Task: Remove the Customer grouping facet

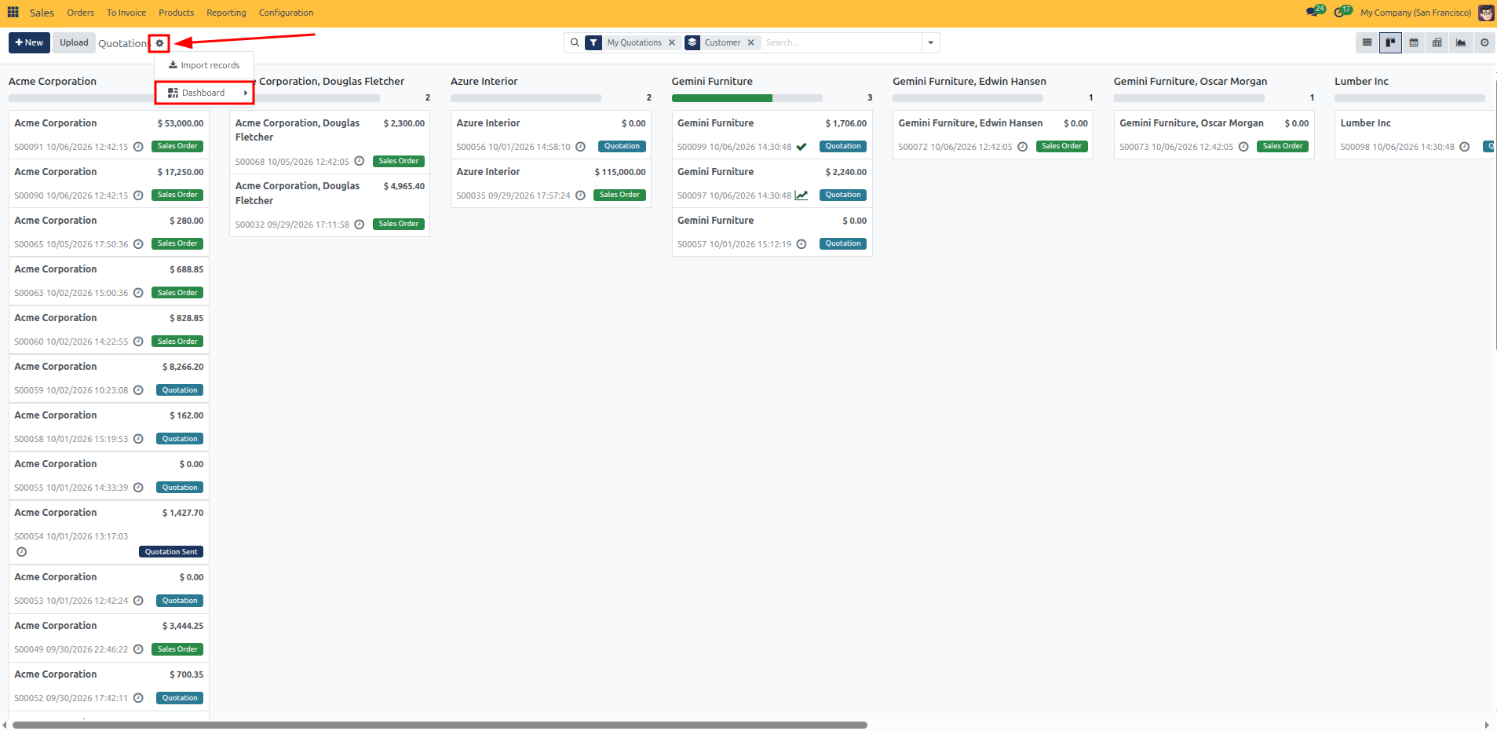Action: pos(750,42)
